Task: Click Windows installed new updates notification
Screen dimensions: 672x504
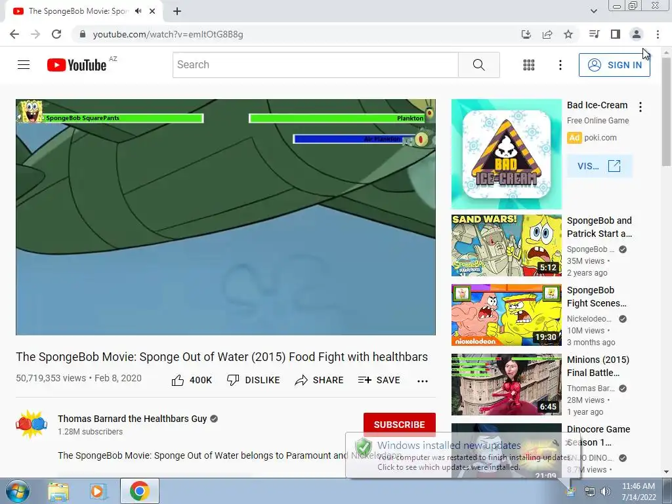Action: [x=463, y=455]
